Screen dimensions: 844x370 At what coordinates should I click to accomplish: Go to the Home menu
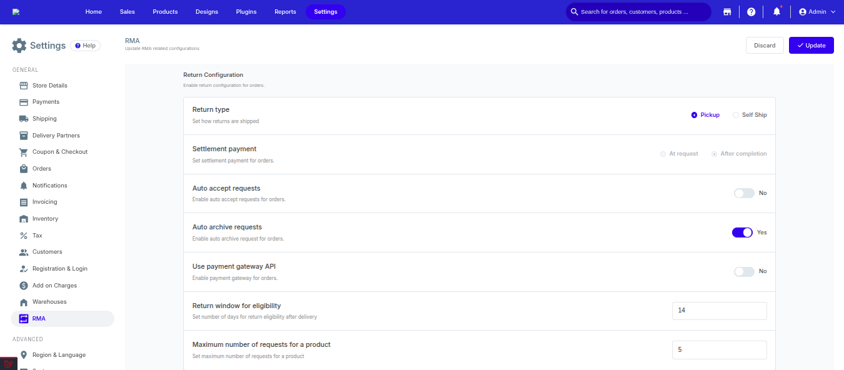coord(93,12)
